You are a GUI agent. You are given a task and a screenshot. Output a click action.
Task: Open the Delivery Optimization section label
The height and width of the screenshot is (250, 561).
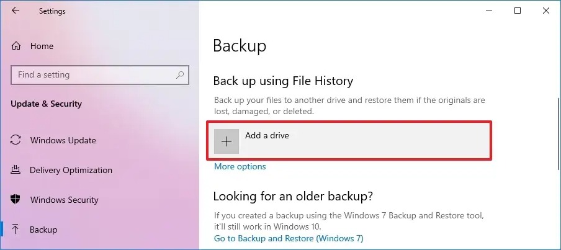(x=71, y=170)
